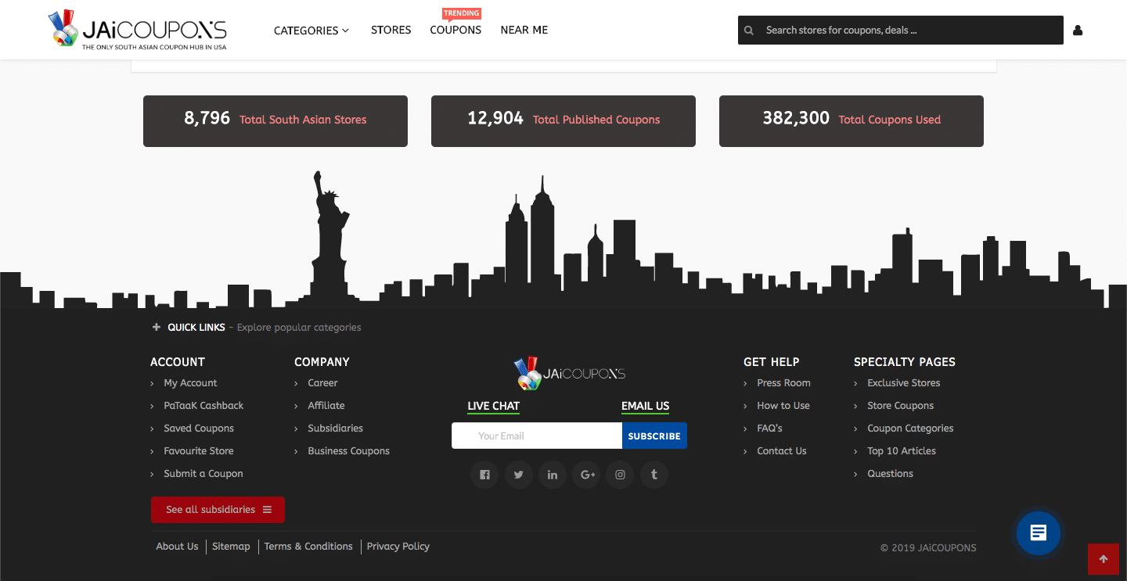
Task: Open the Categories dropdown menu
Action: (x=311, y=30)
